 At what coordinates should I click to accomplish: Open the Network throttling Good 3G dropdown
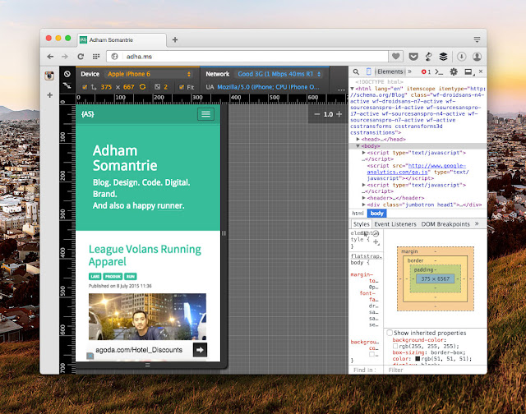pos(279,74)
